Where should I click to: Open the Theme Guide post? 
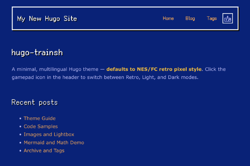coord(39,118)
